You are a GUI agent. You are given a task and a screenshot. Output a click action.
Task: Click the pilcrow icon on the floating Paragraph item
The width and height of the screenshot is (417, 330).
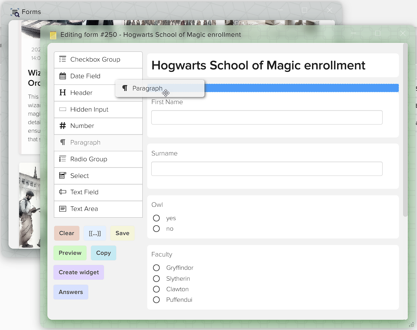click(125, 88)
